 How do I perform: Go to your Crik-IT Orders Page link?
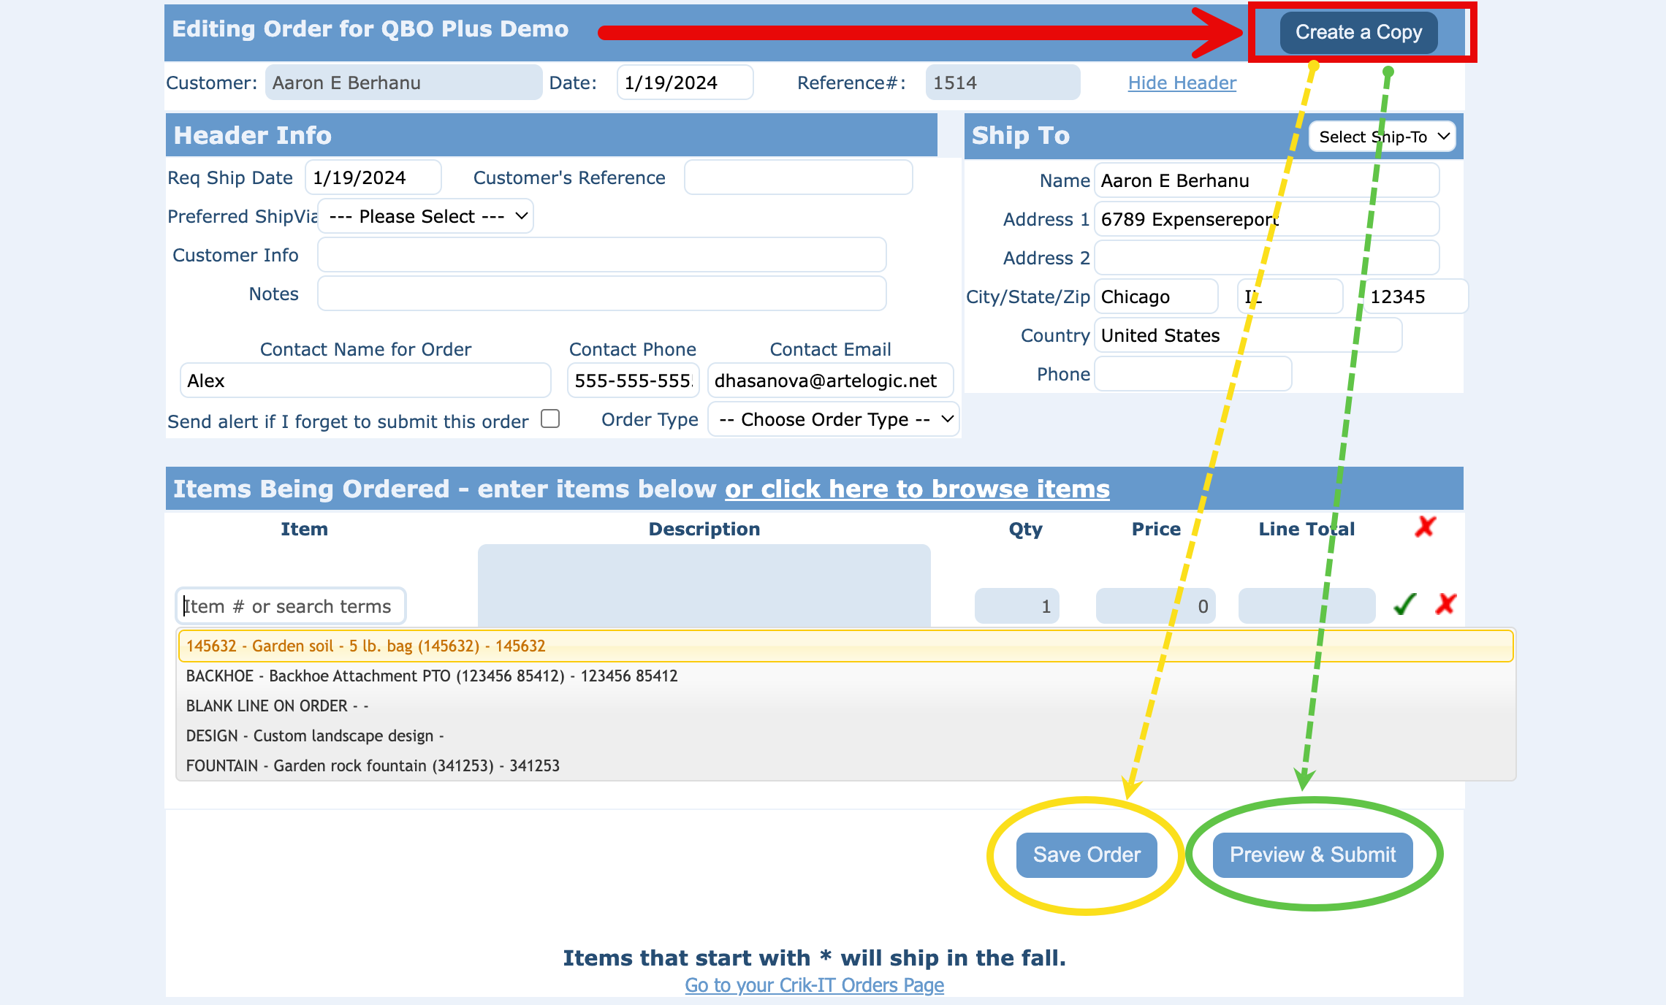coord(814,986)
